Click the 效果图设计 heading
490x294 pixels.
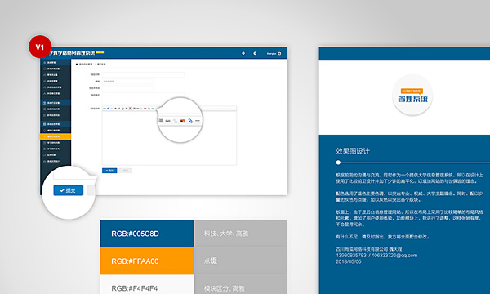353,151
